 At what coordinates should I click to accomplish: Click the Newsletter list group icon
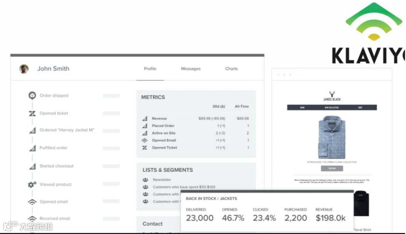point(145,180)
